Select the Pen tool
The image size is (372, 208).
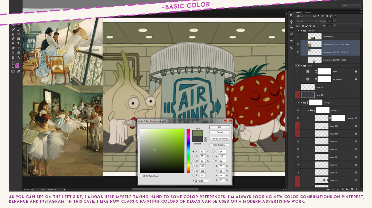coord(13,48)
